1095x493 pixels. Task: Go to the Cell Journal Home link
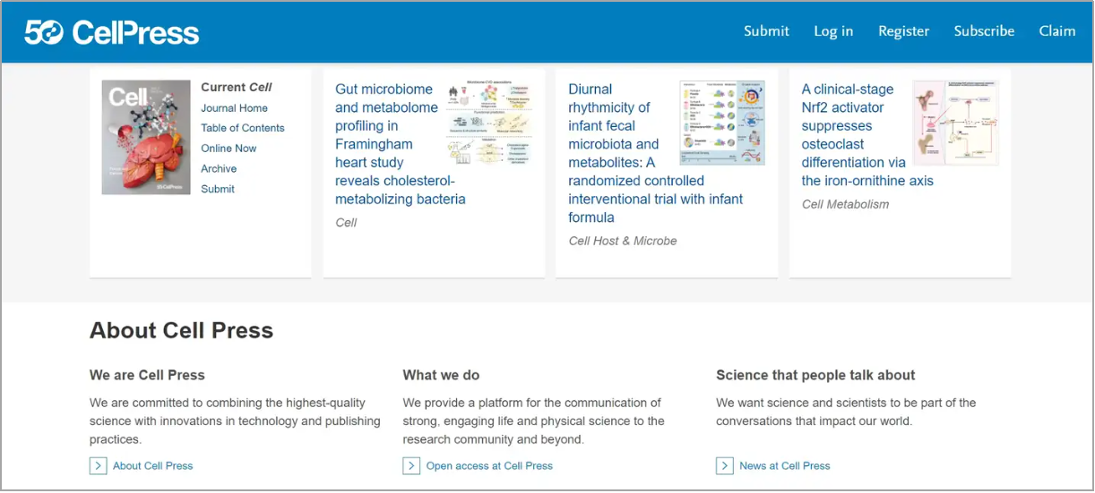[x=234, y=108]
